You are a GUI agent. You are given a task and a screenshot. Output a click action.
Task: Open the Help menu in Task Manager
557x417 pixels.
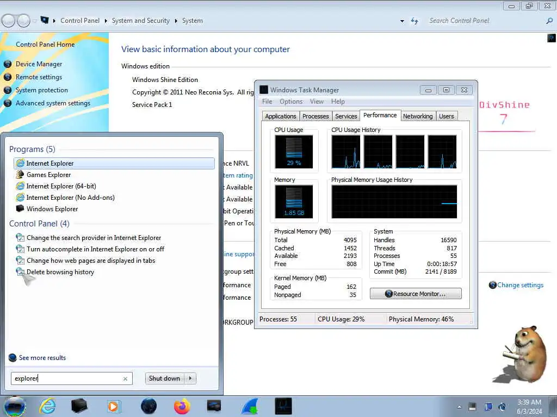(x=338, y=102)
